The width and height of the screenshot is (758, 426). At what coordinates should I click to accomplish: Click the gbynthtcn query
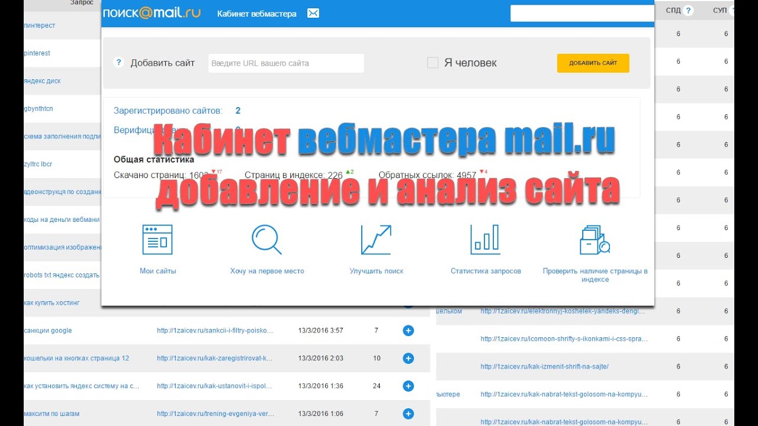(x=38, y=108)
